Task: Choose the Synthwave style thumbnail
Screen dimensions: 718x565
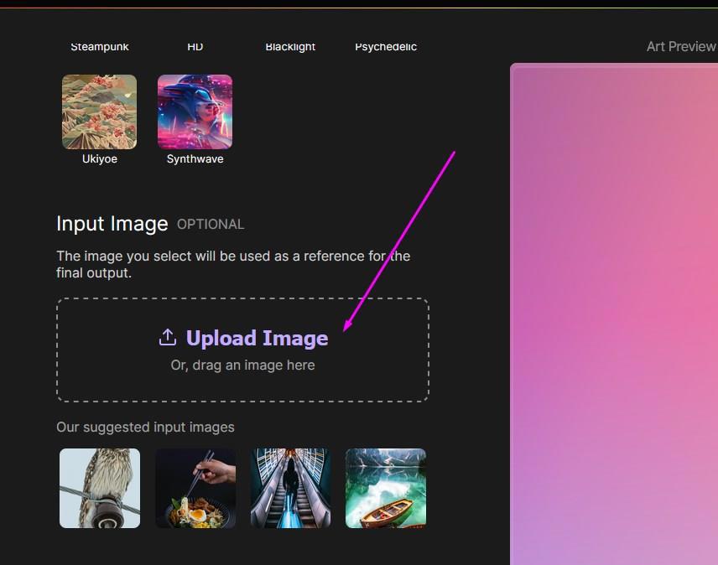Action: click(x=195, y=111)
